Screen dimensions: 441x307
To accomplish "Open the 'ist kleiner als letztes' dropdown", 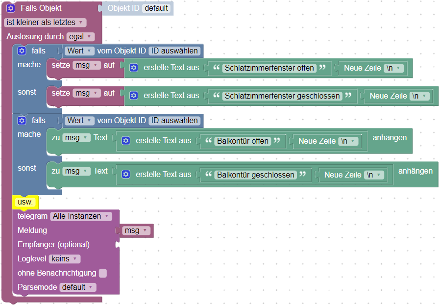I will pos(45,23).
